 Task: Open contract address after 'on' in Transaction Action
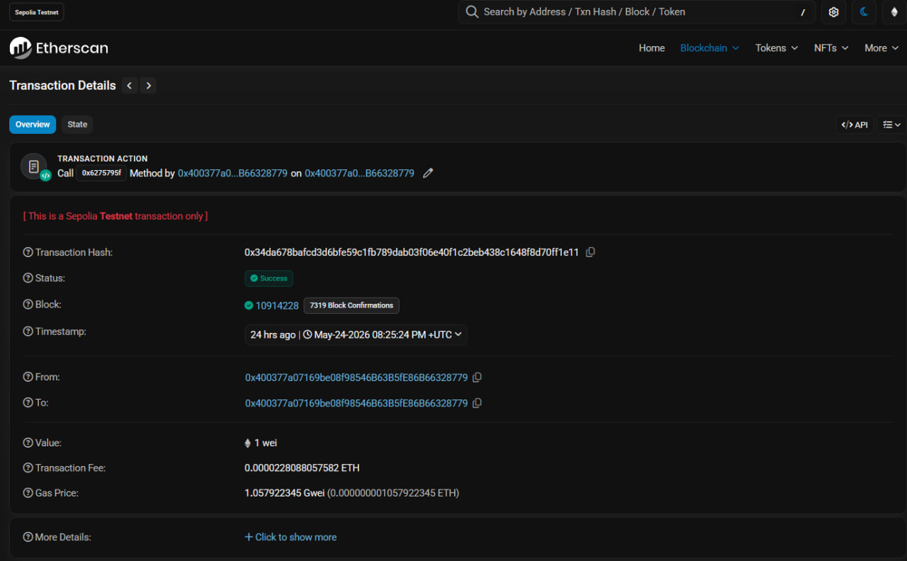tap(359, 173)
